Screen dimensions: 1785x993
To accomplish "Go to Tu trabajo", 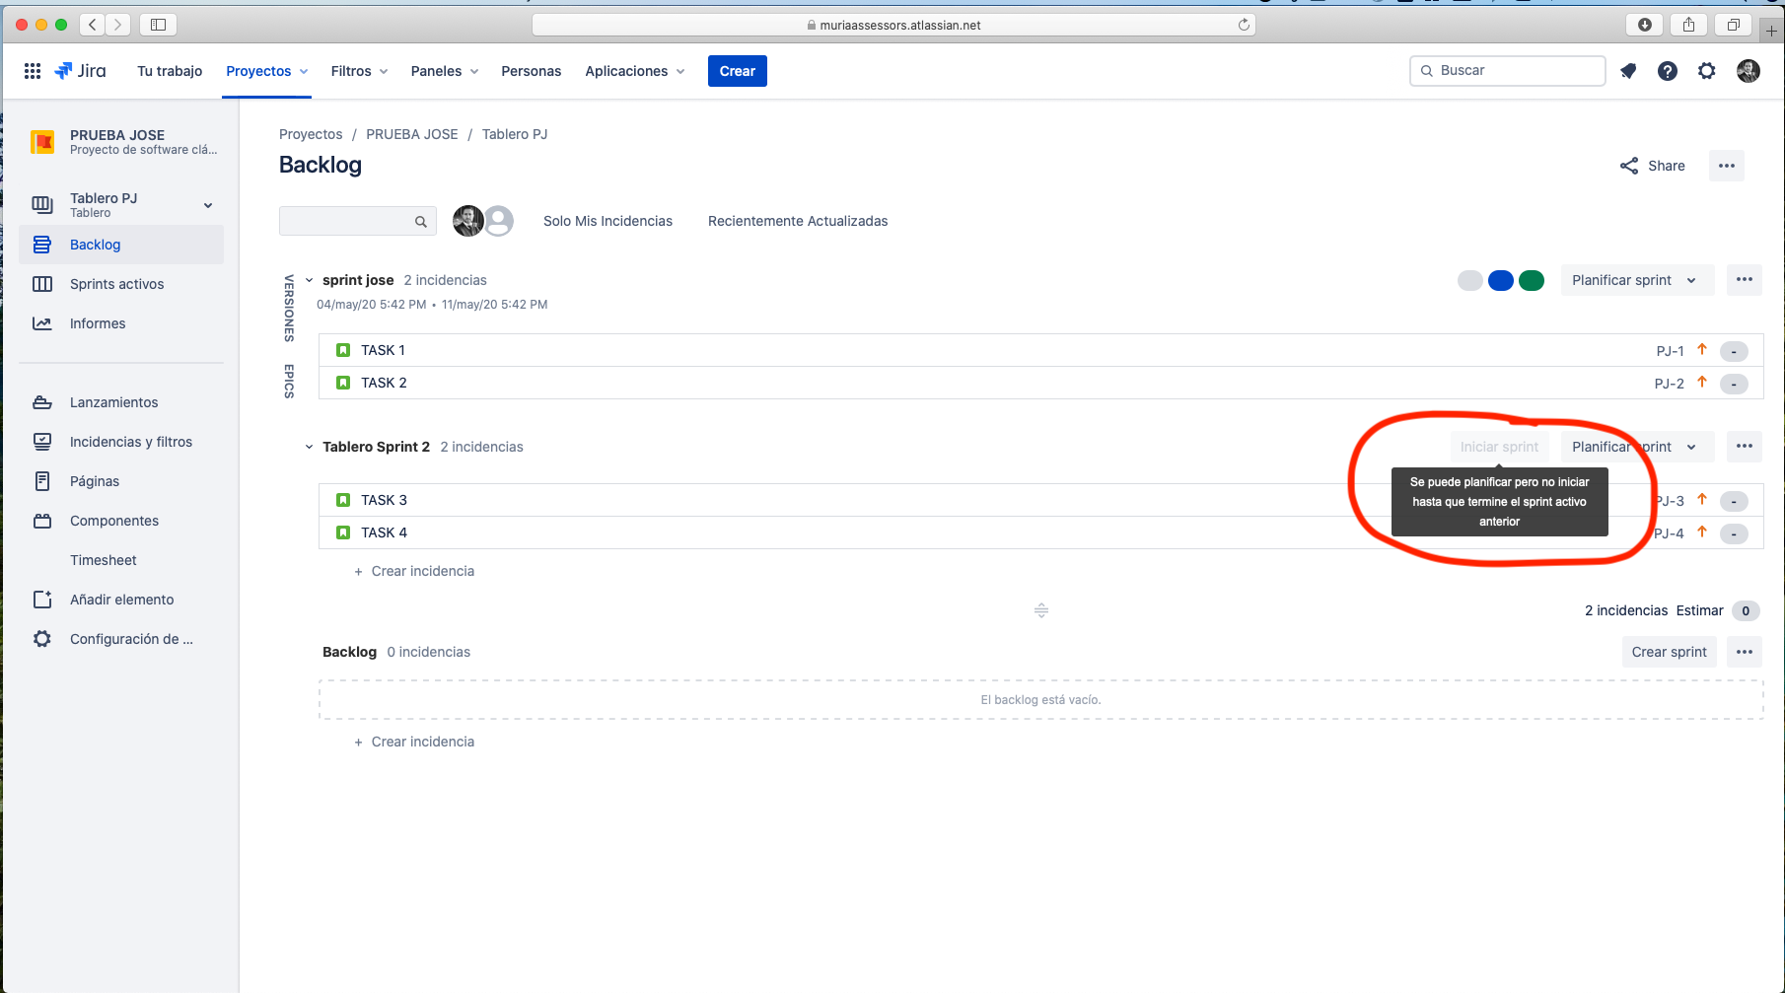I will [x=170, y=71].
